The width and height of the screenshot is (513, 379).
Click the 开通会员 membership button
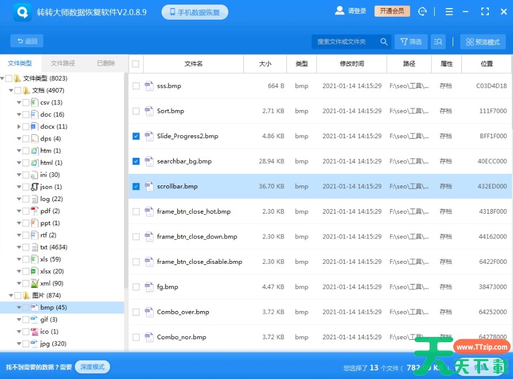click(392, 11)
